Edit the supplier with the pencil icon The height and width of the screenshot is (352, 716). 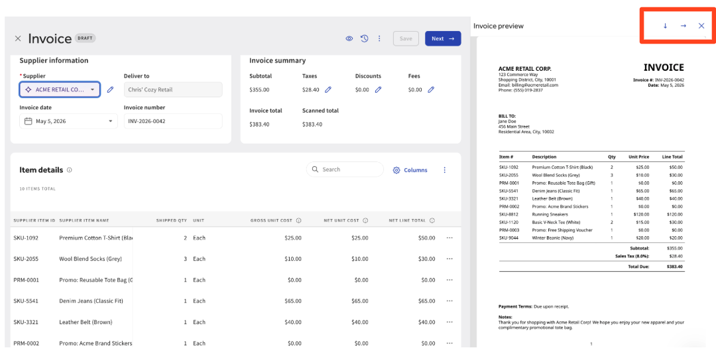point(110,90)
